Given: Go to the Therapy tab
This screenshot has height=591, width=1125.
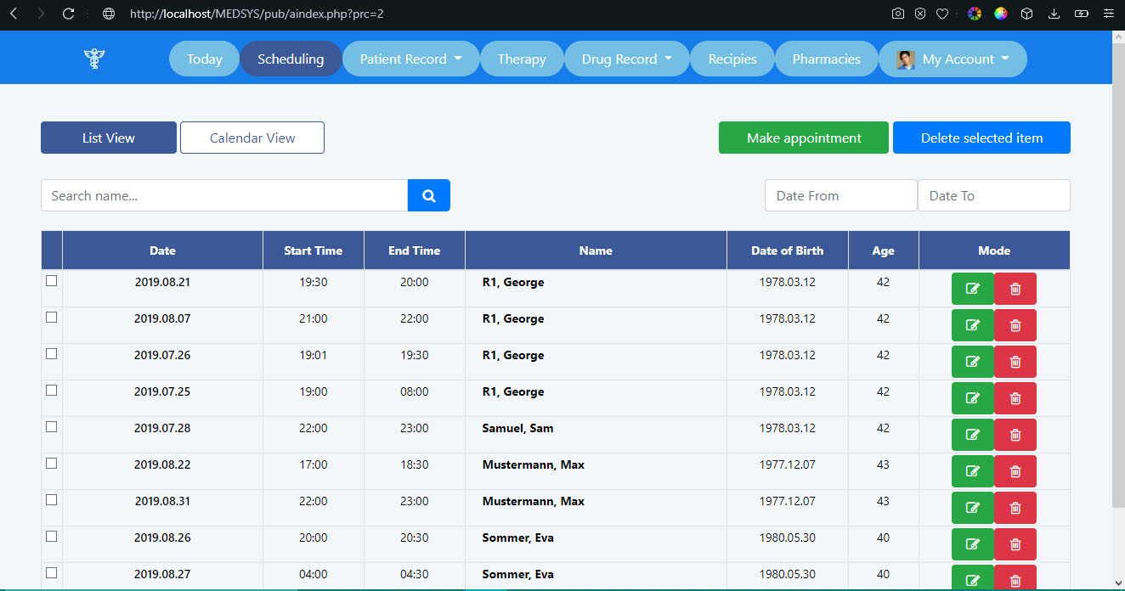Looking at the screenshot, I should (x=522, y=59).
